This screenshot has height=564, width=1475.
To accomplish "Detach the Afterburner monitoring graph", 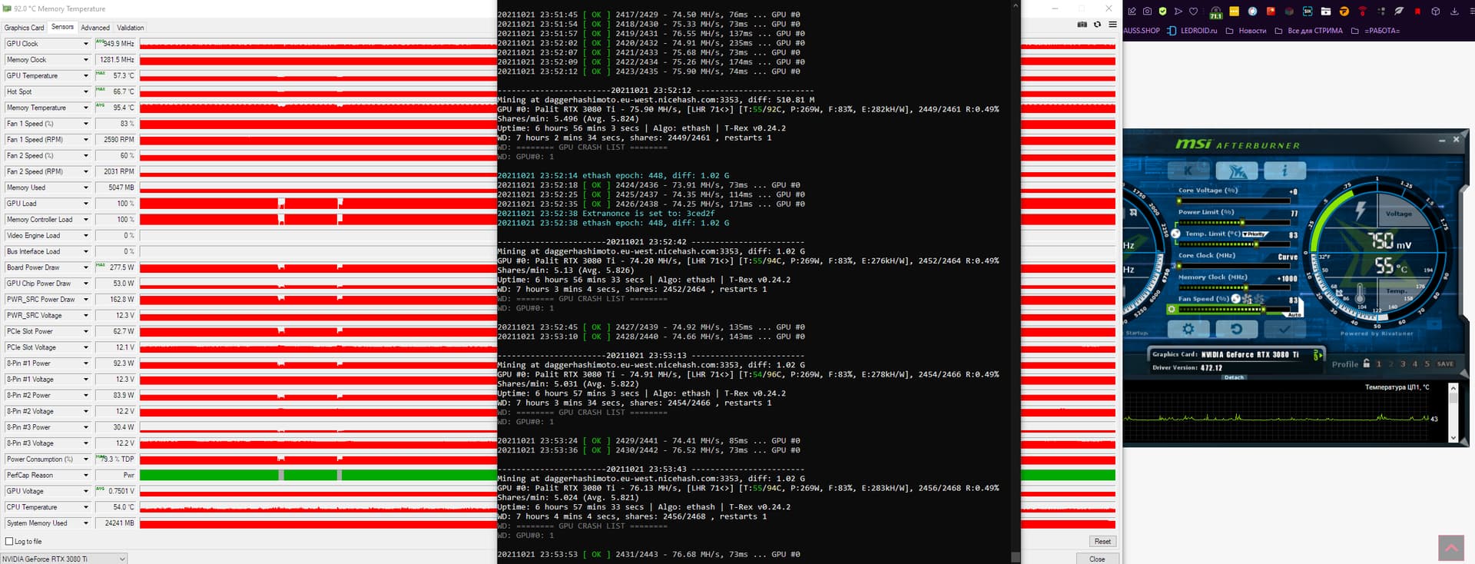I will [1234, 377].
